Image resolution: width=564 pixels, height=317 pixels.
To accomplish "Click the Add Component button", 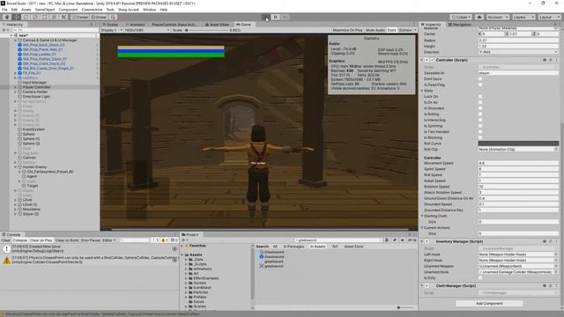I will pos(489,303).
